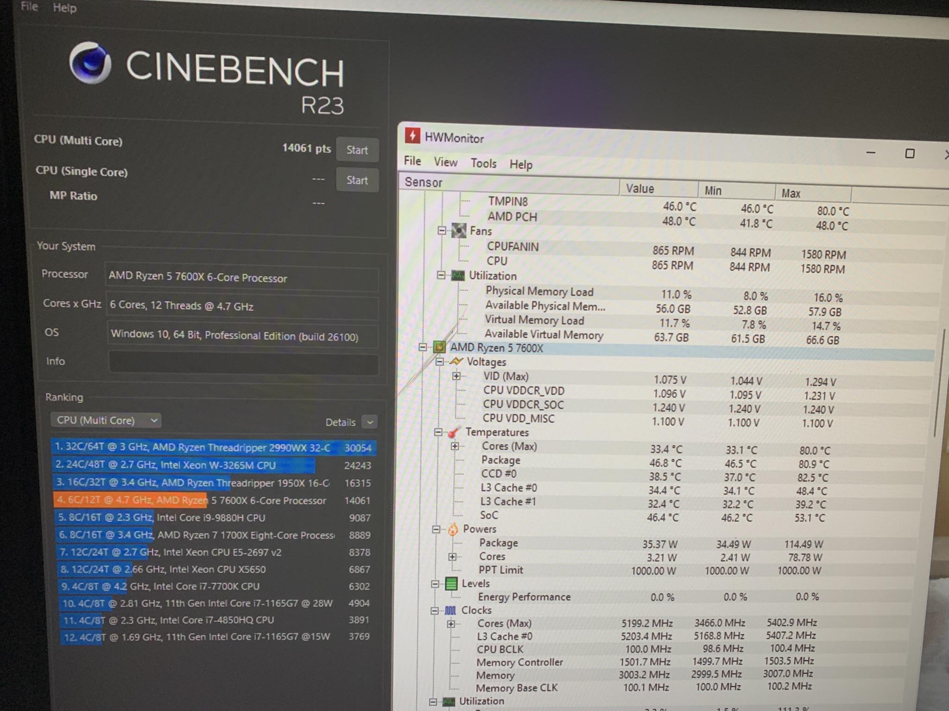Click the Temperatures thermometer icon
The height and width of the screenshot is (711, 949).
point(453,432)
